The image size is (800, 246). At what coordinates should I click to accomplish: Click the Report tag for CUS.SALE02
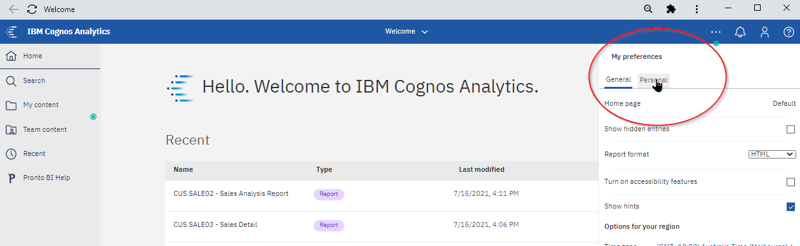(x=329, y=194)
